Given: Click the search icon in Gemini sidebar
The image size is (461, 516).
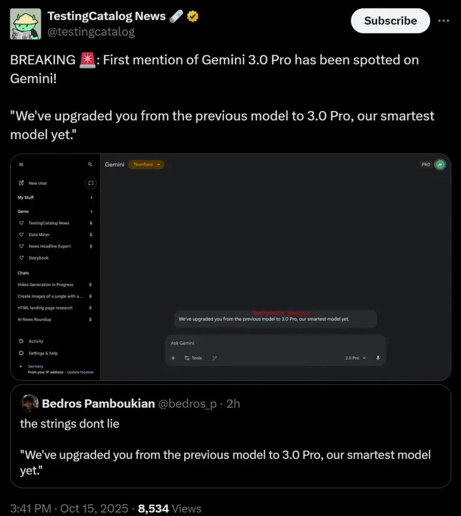Looking at the screenshot, I should [x=90, y=164].
